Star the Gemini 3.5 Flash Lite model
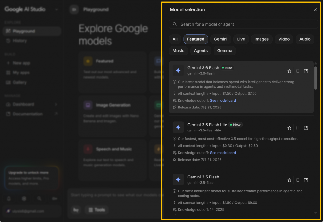This screenshot has width=323, height=222. (289, 128)
